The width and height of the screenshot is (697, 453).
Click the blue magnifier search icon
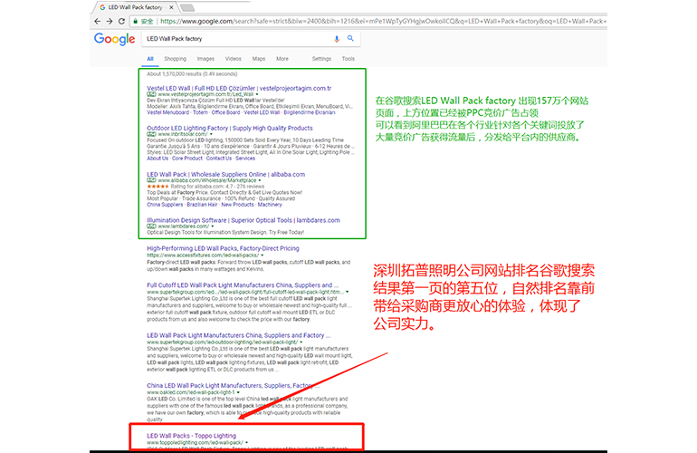coord(350,38)
